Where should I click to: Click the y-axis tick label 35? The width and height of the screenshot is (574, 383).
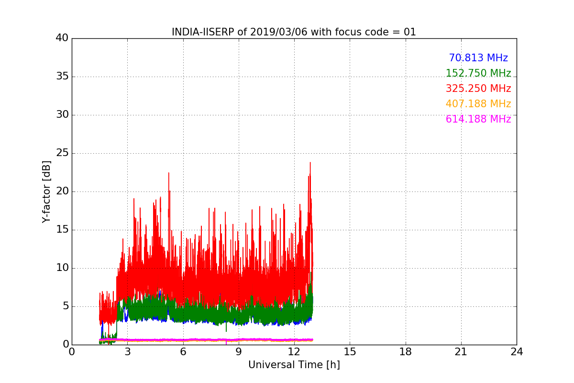coord(62,77)
